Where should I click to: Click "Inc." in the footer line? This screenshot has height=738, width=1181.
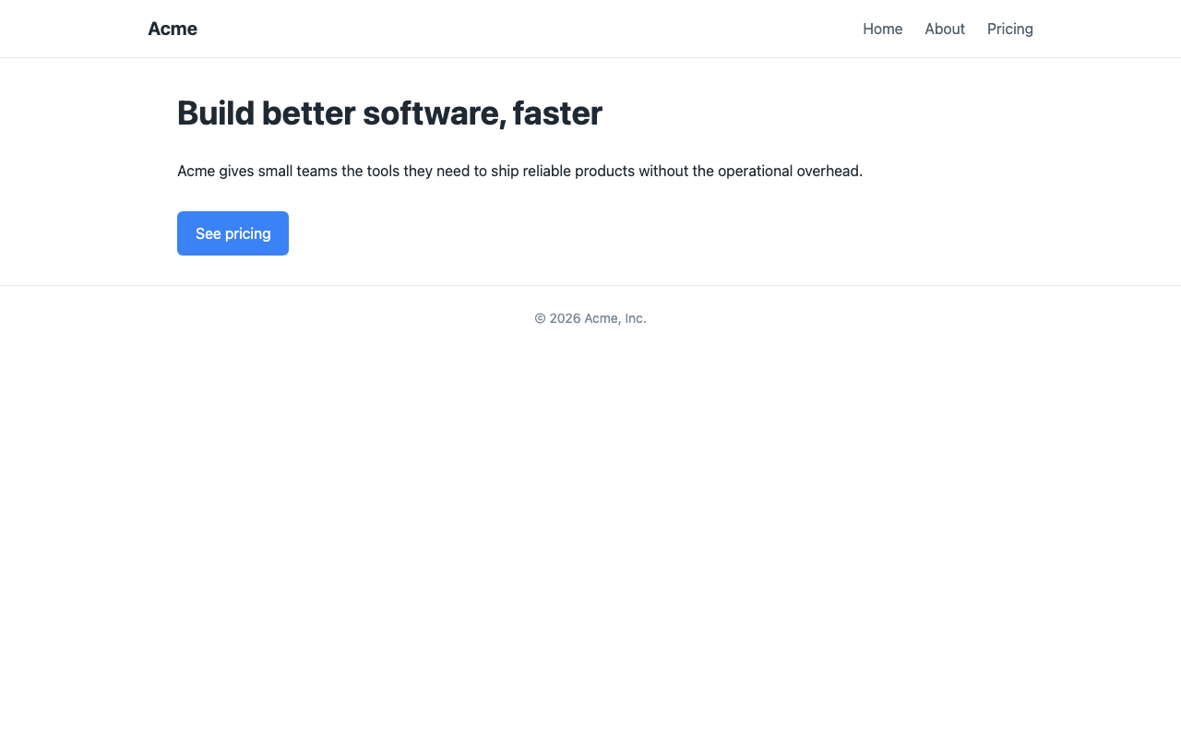[636, 318]
